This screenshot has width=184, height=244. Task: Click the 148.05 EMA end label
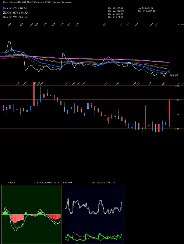click(x=174, y=75)
